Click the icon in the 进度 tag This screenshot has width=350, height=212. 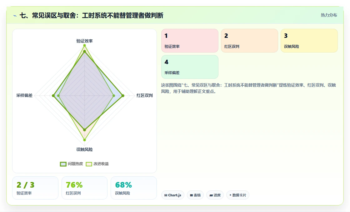tap(211, 195)
